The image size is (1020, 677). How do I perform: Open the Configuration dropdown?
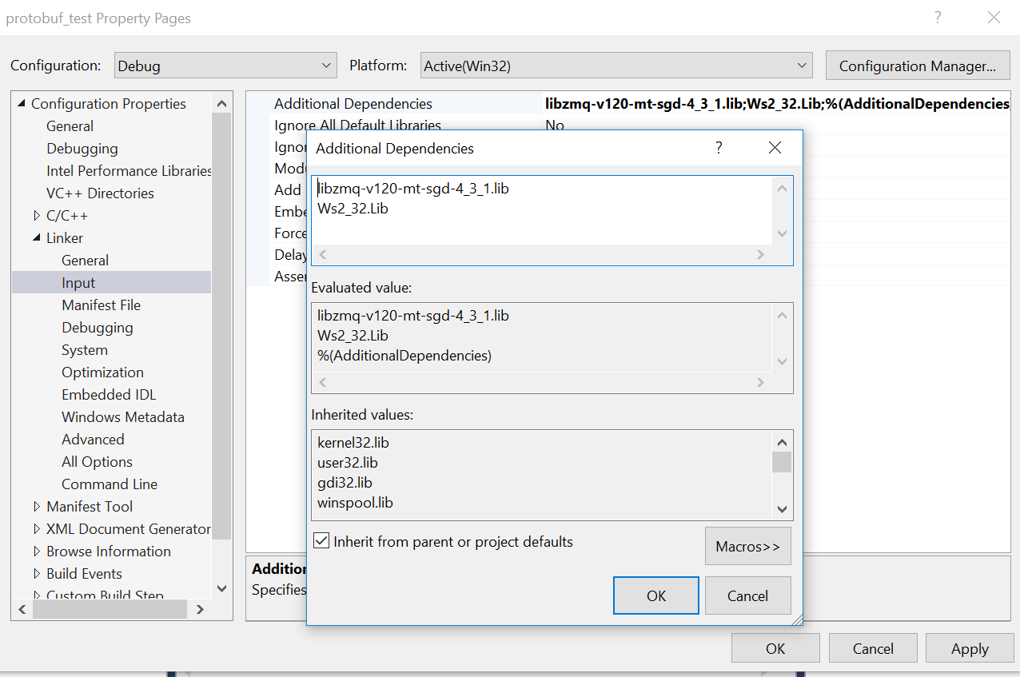pos(225,66)
